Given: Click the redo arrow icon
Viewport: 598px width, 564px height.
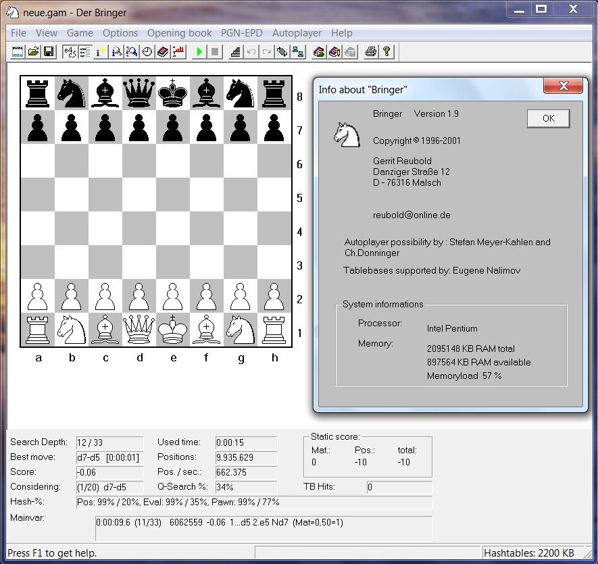Looking at the screenshot, I should coord(267,51).
